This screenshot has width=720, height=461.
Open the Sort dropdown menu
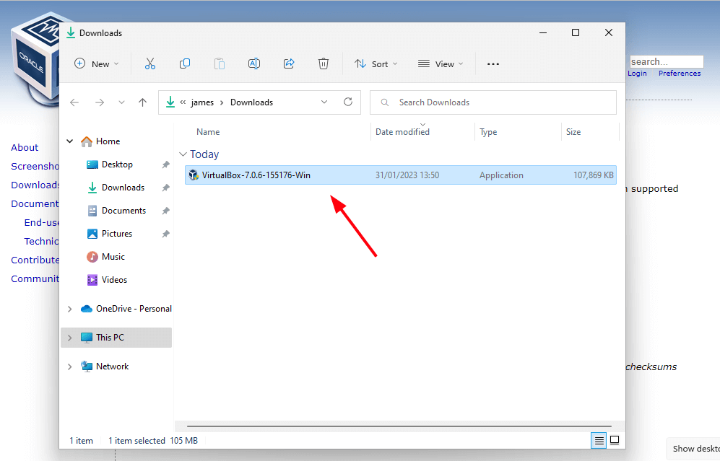click(x=376, y=63)
